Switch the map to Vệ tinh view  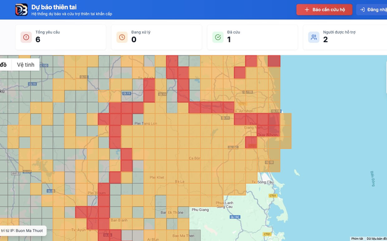coord(25,64)
